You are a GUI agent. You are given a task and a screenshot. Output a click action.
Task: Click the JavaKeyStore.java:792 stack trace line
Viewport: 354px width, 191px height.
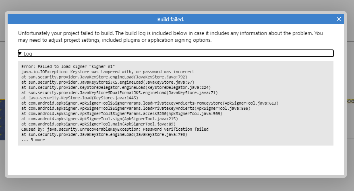pyautogui.click(x=104, y=77)
